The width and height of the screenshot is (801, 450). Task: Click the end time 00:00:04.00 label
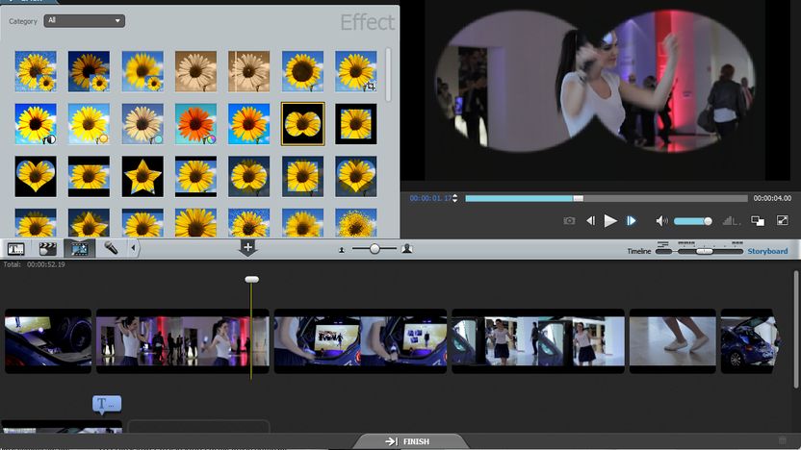(772, 198)
